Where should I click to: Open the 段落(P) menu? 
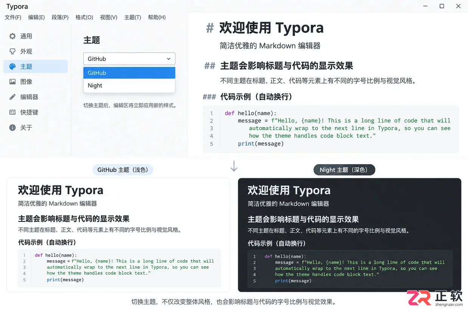[60, 17]
